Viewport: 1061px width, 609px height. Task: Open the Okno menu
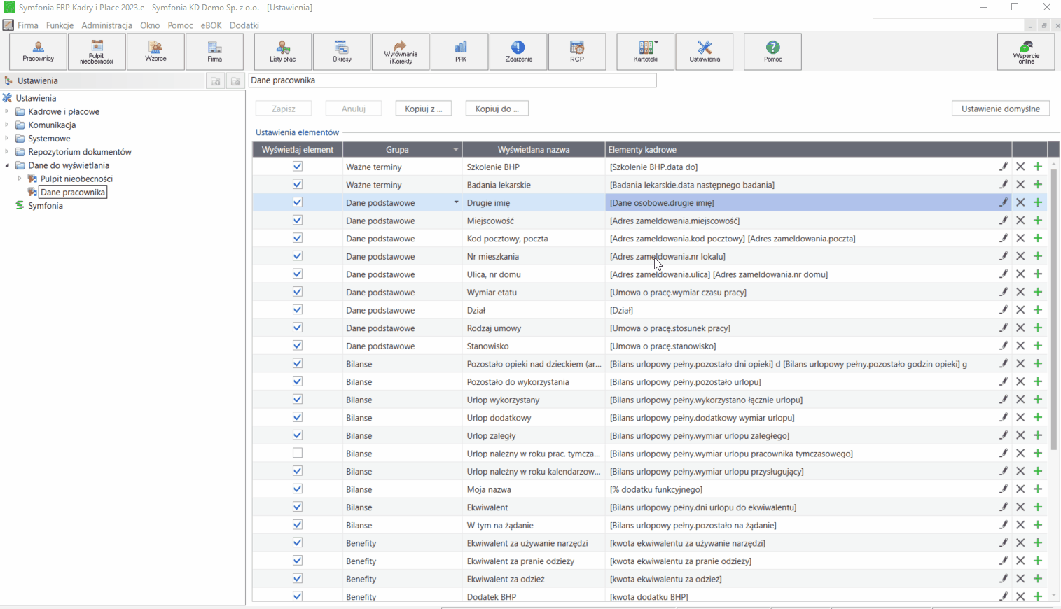click(150, 25)
